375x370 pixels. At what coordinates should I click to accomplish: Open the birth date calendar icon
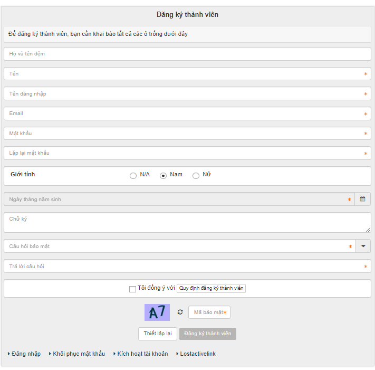click(x=363, y=199)
